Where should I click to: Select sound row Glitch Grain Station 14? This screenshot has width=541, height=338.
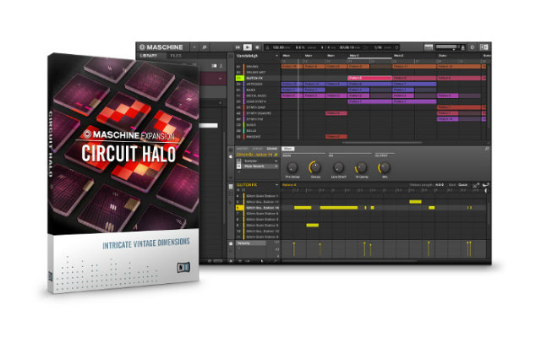[257, 208]
